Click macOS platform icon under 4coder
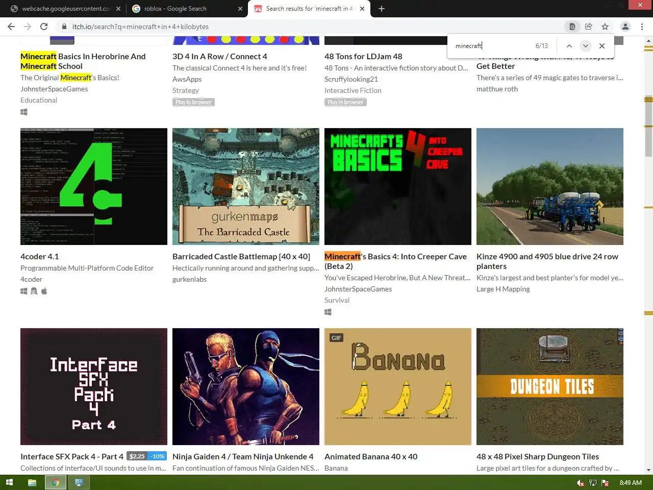 tap(44, 291)
